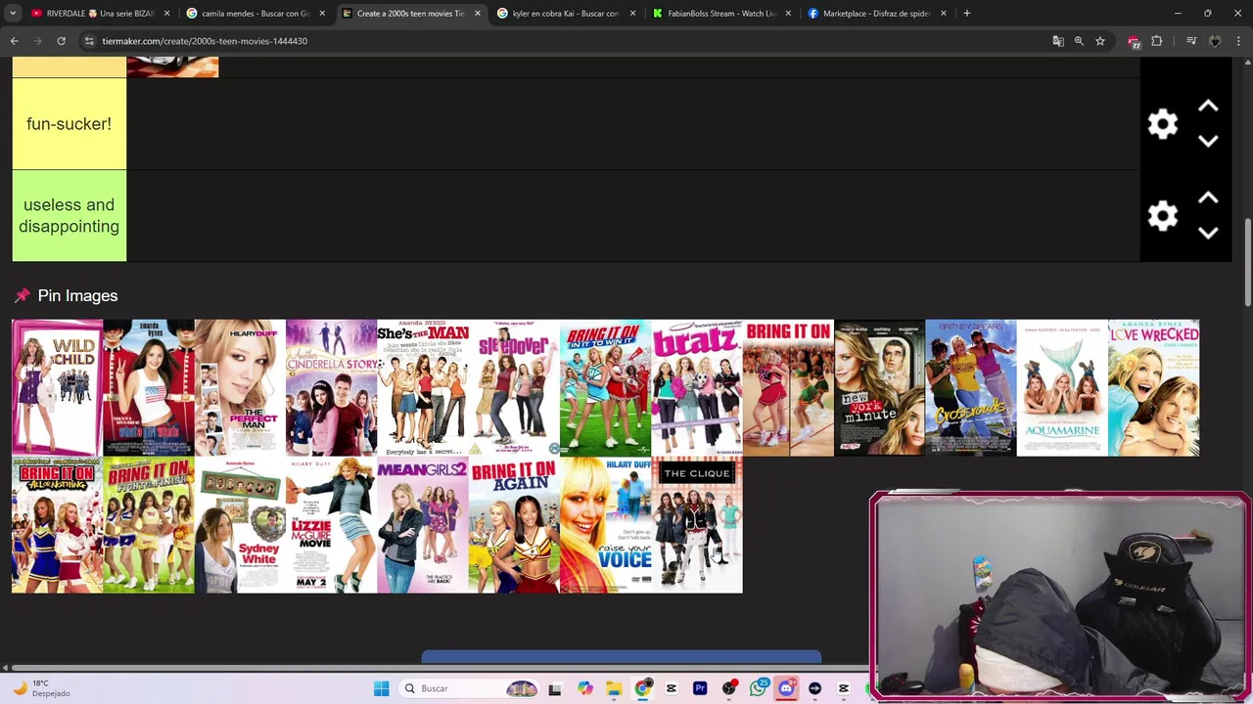Select the Love Wrecked poster
The width and height of the screenshot is (1253, 704).
click(1153, 387)
